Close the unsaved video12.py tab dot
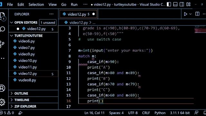 (x=94, y=14)
